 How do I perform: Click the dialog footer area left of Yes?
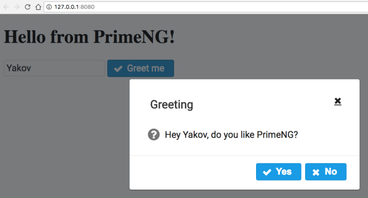click(193, 172)
